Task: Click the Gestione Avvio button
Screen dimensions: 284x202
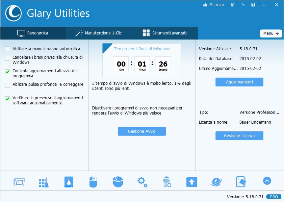Action: [x=141, y=131]
